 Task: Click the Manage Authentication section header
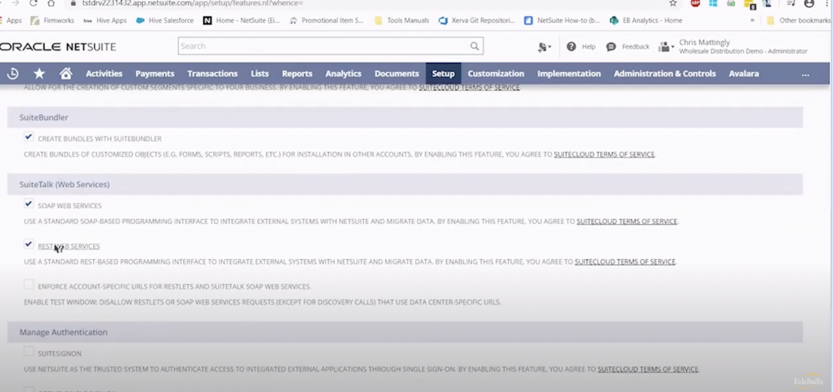[405, 332]
